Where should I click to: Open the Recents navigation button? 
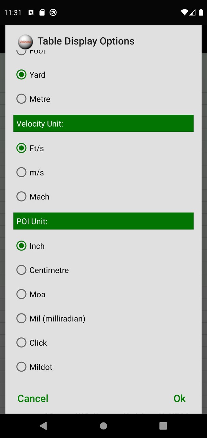tap(163, 426)
